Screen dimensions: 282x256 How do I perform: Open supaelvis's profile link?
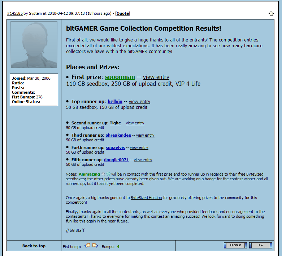[115, 147]
